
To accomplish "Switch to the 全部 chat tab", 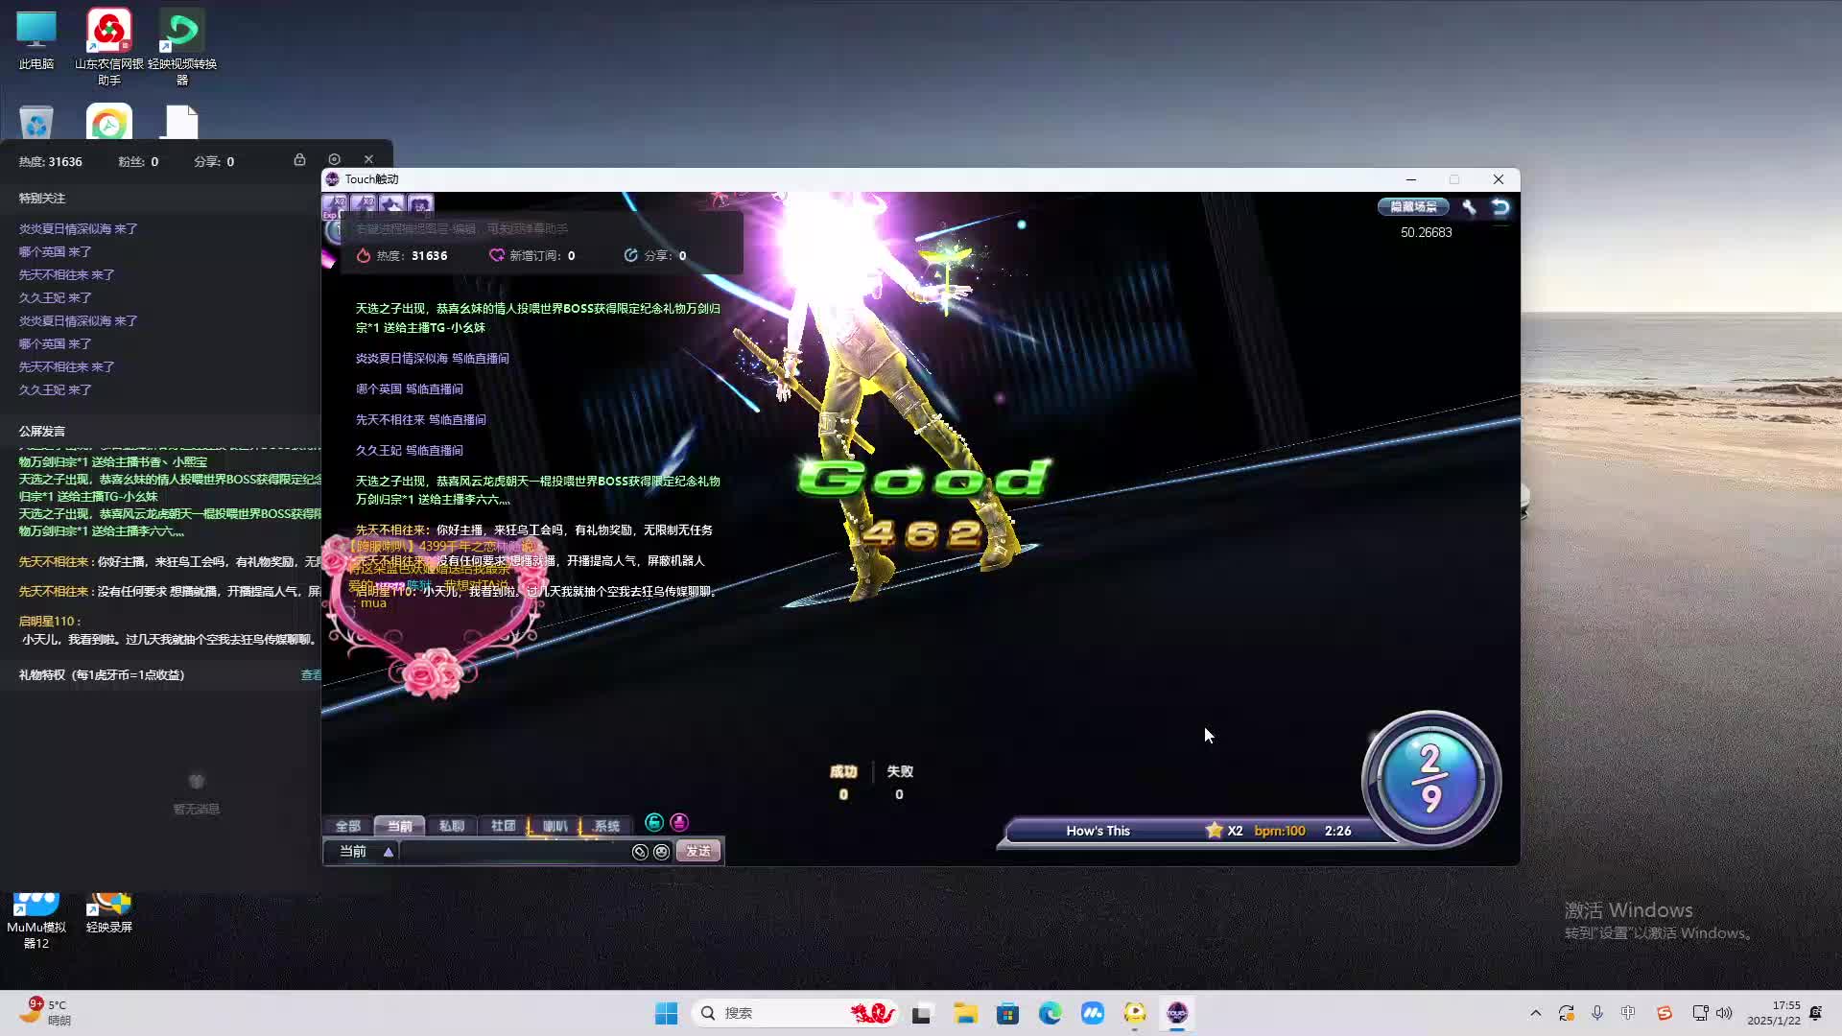I will point(347,826).
